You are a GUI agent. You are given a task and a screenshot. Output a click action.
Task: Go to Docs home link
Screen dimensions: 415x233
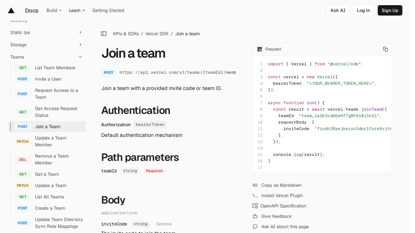(x=31, y=11)
